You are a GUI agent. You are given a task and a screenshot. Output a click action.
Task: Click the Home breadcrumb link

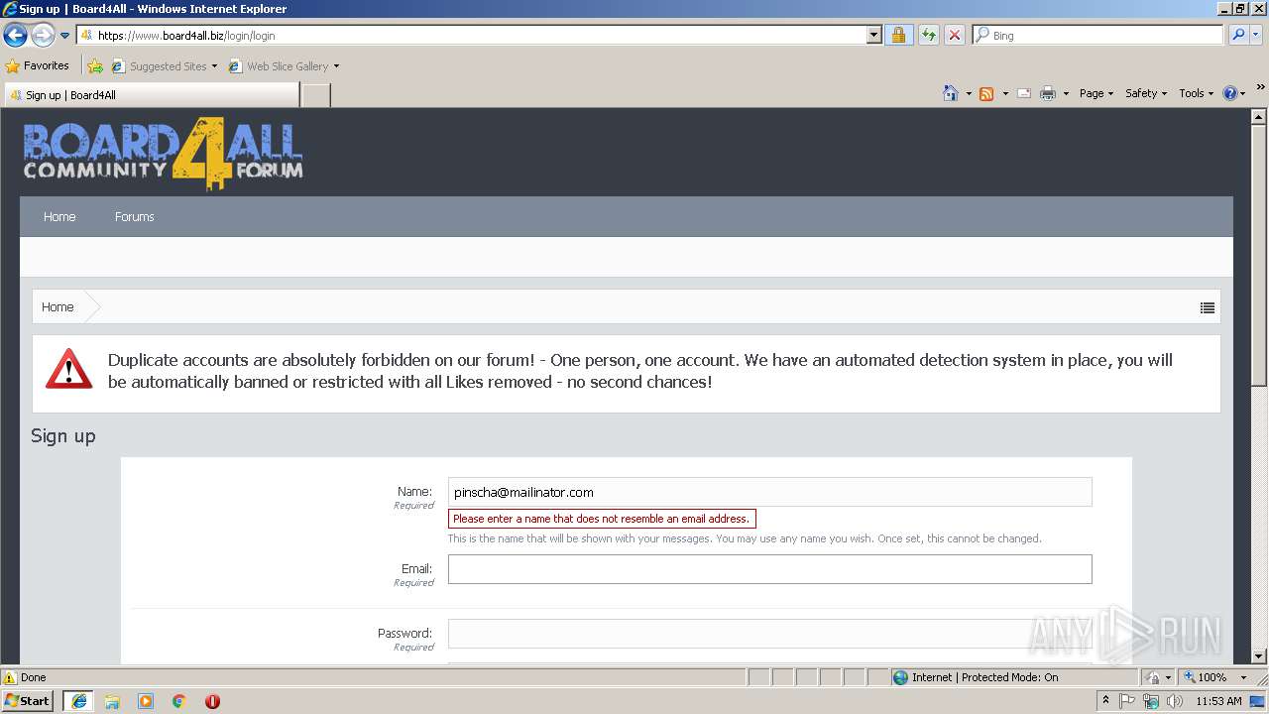[x=58, y=306]
